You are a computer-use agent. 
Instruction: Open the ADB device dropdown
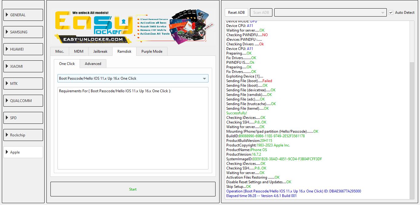[330, 13]
